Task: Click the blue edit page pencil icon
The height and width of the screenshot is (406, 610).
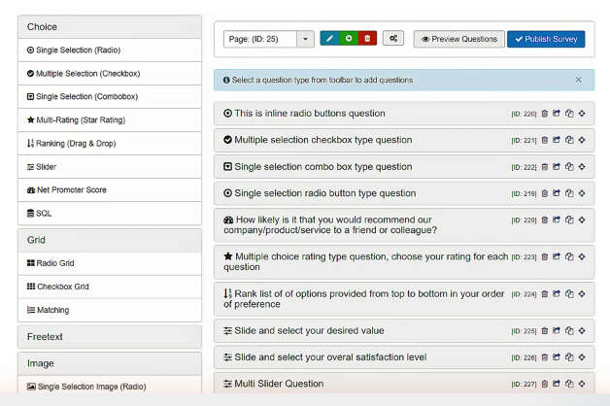Action: click(329, 39)
